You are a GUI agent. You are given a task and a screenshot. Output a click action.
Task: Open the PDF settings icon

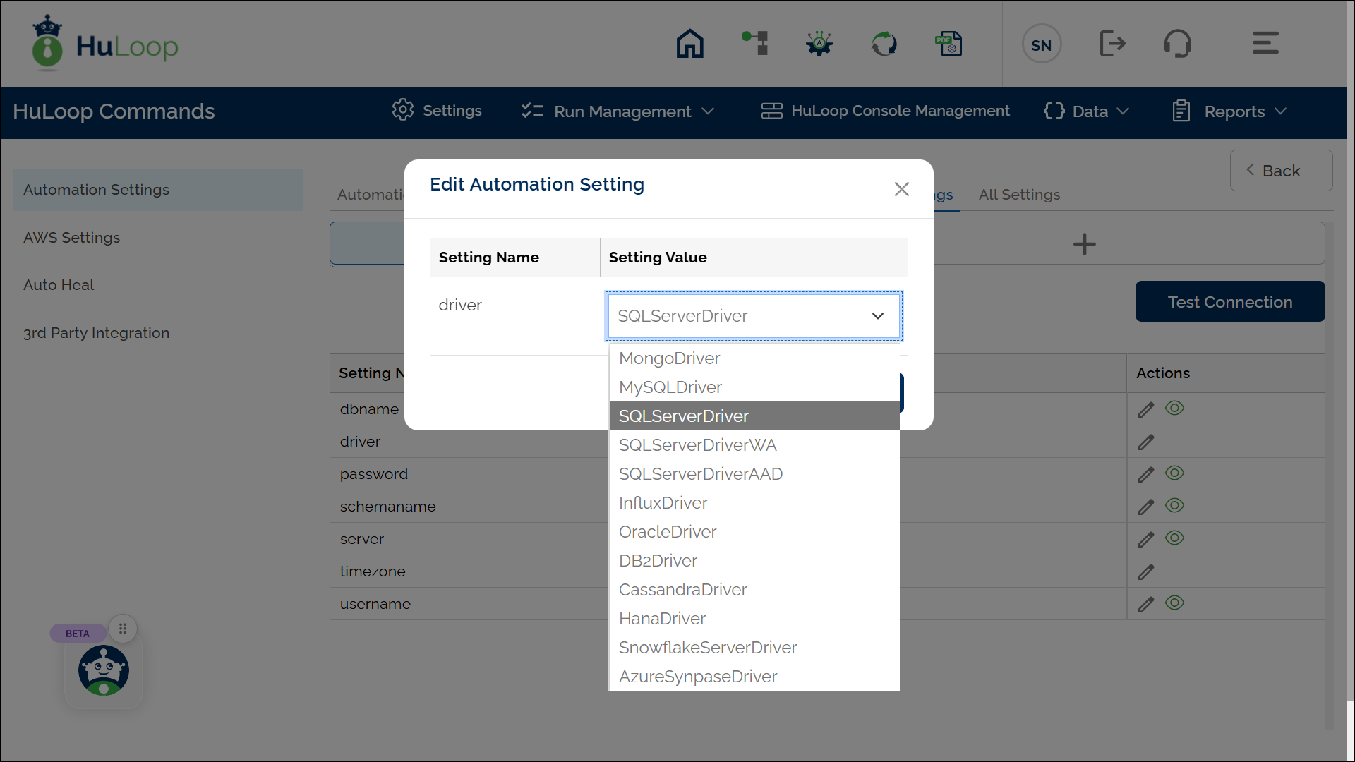948,44
